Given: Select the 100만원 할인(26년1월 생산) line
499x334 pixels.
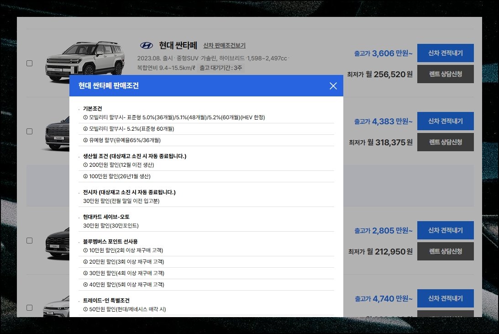Looking at the screenshot, I should coord(117,176).
